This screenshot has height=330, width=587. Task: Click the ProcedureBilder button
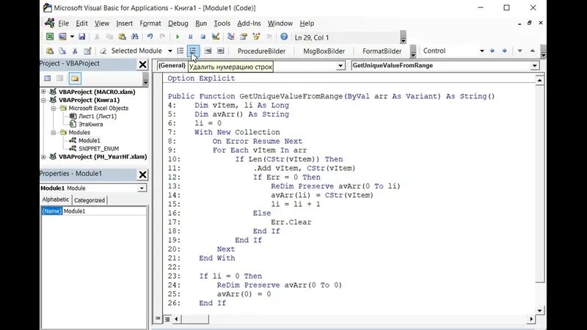pyautogui.click(x=261, y=51)
